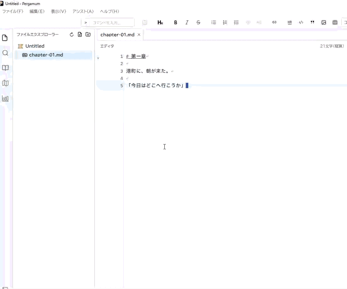Click the line 「今日はどこへ行こうか」
Viewport: 347px width, 289px height.
pos(156,86)
